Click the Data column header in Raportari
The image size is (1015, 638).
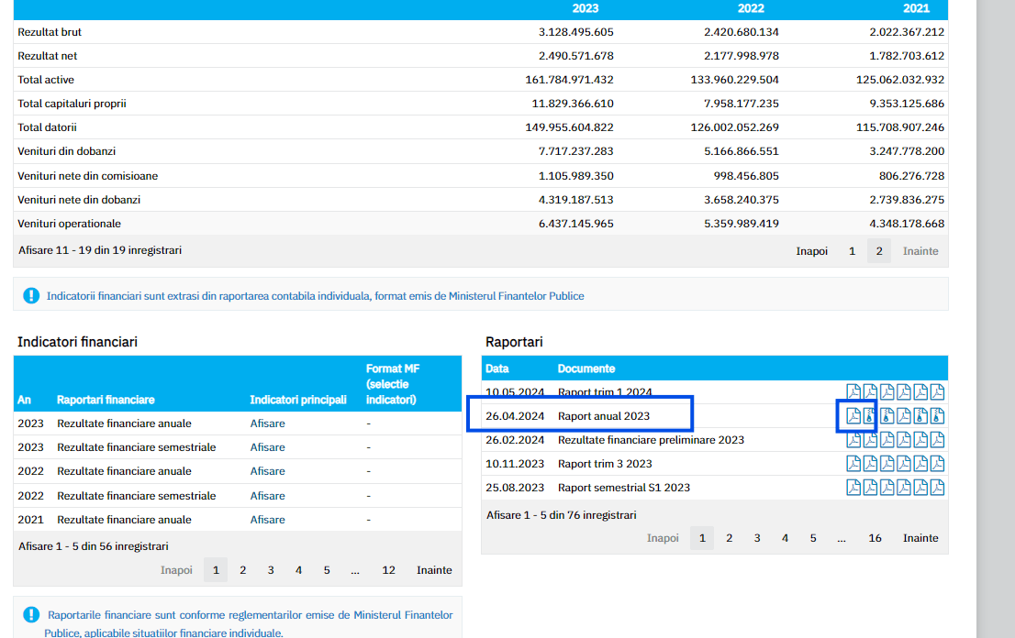(497, 368)
